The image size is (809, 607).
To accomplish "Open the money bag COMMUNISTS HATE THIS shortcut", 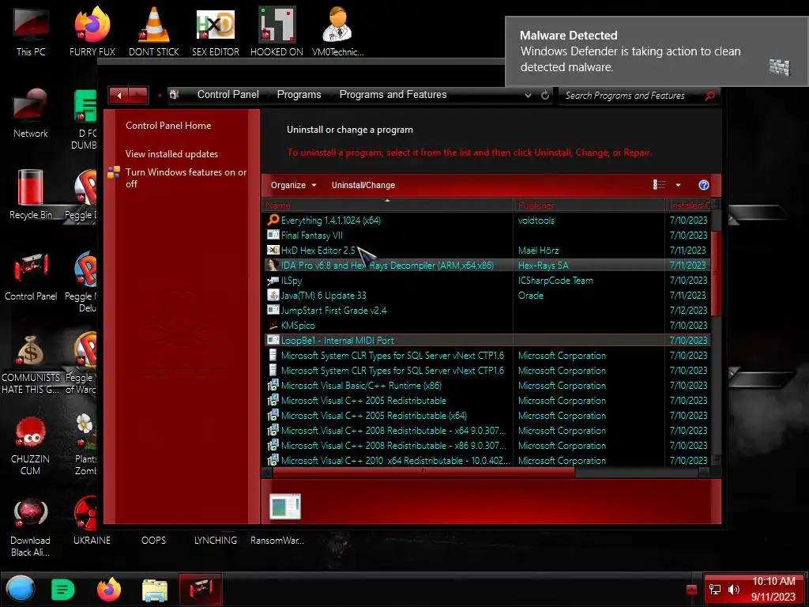I will 31,364.
